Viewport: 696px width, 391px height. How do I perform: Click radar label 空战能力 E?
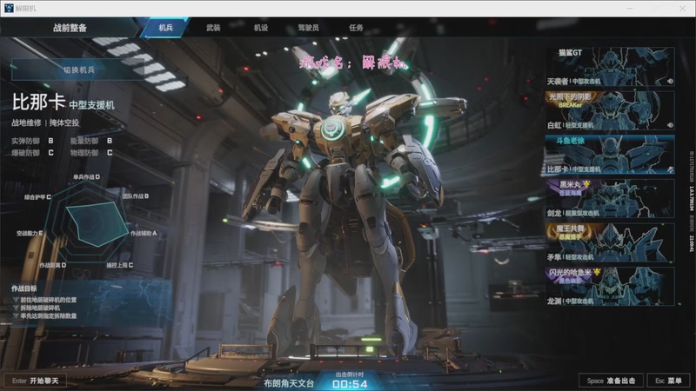(30, 233)
